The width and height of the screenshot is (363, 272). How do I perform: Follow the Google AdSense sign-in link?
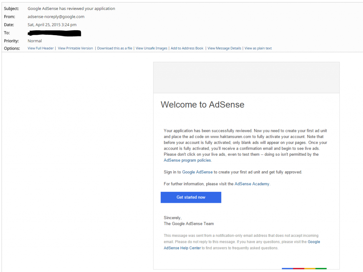coord(197,172)
